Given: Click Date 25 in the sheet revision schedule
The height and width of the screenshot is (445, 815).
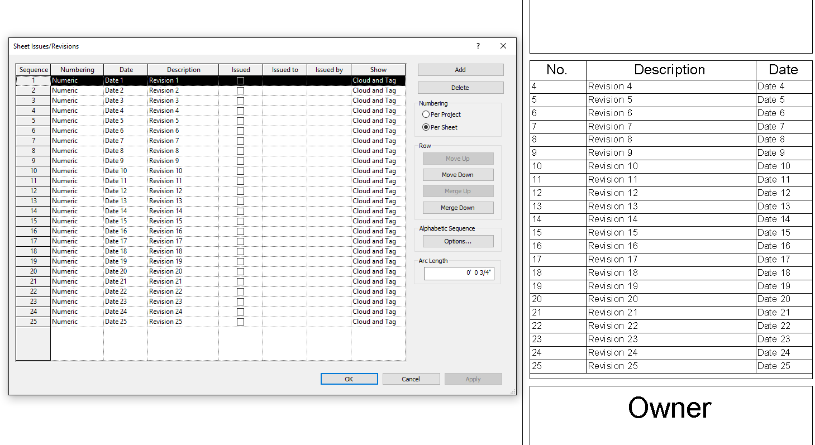Looking at the screenshot, I should [x=774, y=366].
